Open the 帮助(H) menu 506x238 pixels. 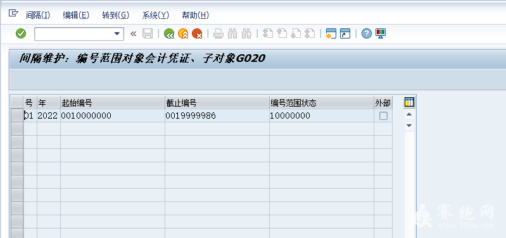coord(196,15)
